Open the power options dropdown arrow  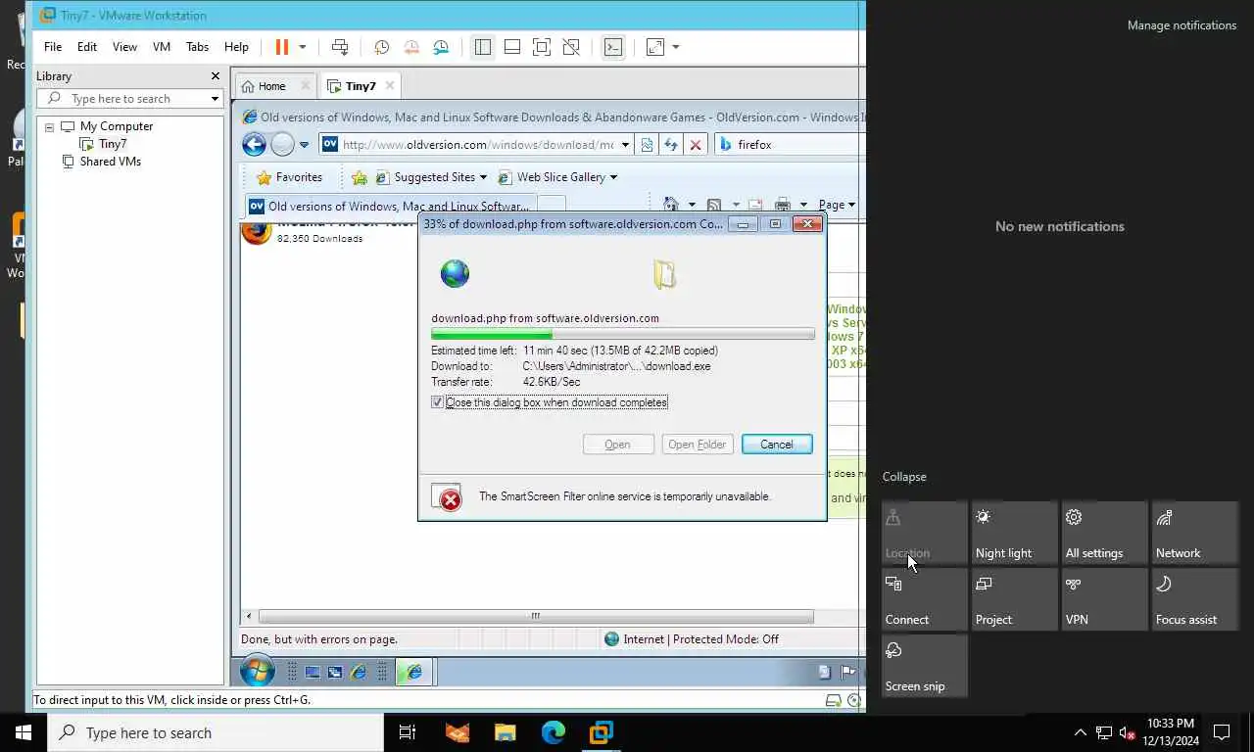click(303, 47)
